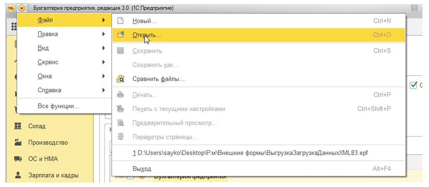The image size is (429, 187).
Task: Expand the Сервис submenu arrow
Action: [104, 62]
